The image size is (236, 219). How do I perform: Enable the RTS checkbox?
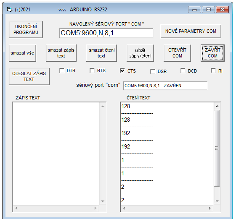point(92,70)
